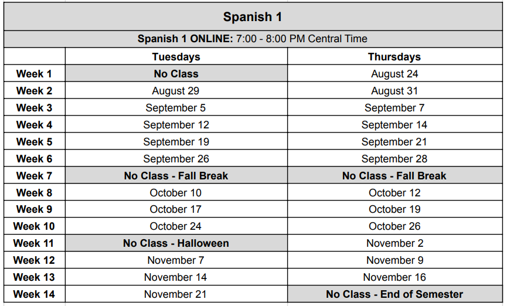
Task: Click the September 14 cell
Action: (x=395, y=124)
